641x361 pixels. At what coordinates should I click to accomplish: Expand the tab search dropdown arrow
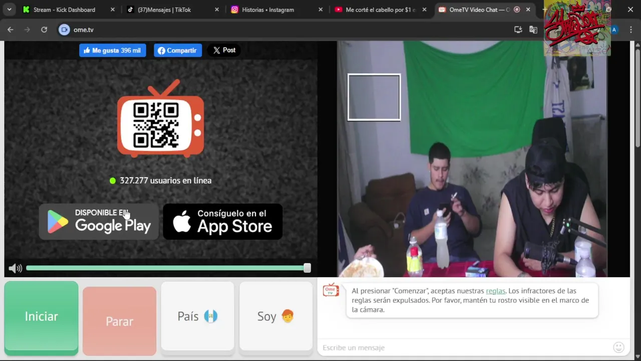(9, 10)
